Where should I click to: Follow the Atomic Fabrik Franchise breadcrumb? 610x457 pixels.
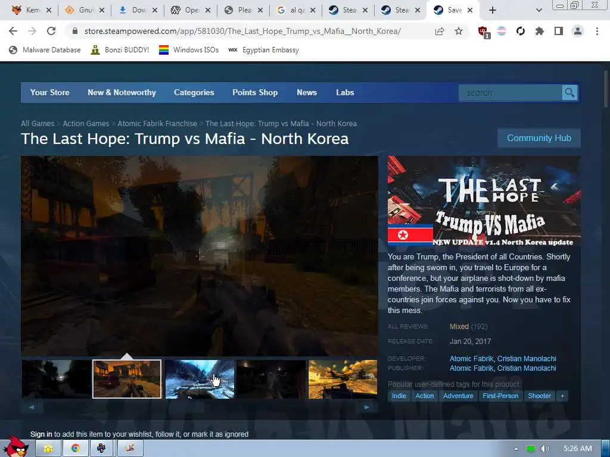tap(157, 124)
